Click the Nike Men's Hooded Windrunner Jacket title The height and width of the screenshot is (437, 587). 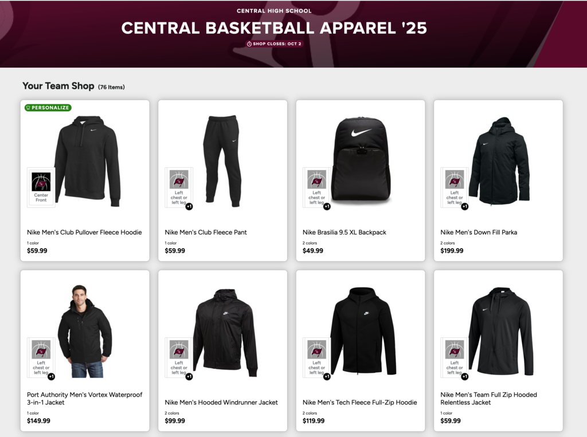point(221,403)
